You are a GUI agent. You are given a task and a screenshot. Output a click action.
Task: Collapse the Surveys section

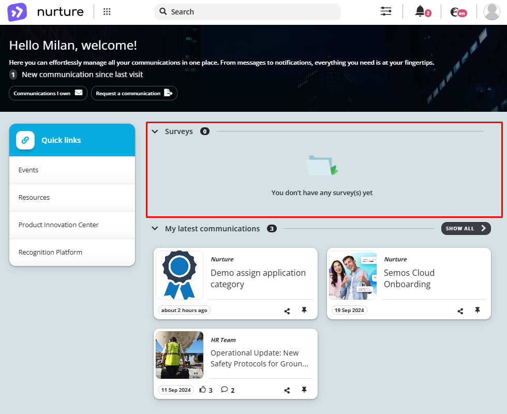click(x=155, y=131)
